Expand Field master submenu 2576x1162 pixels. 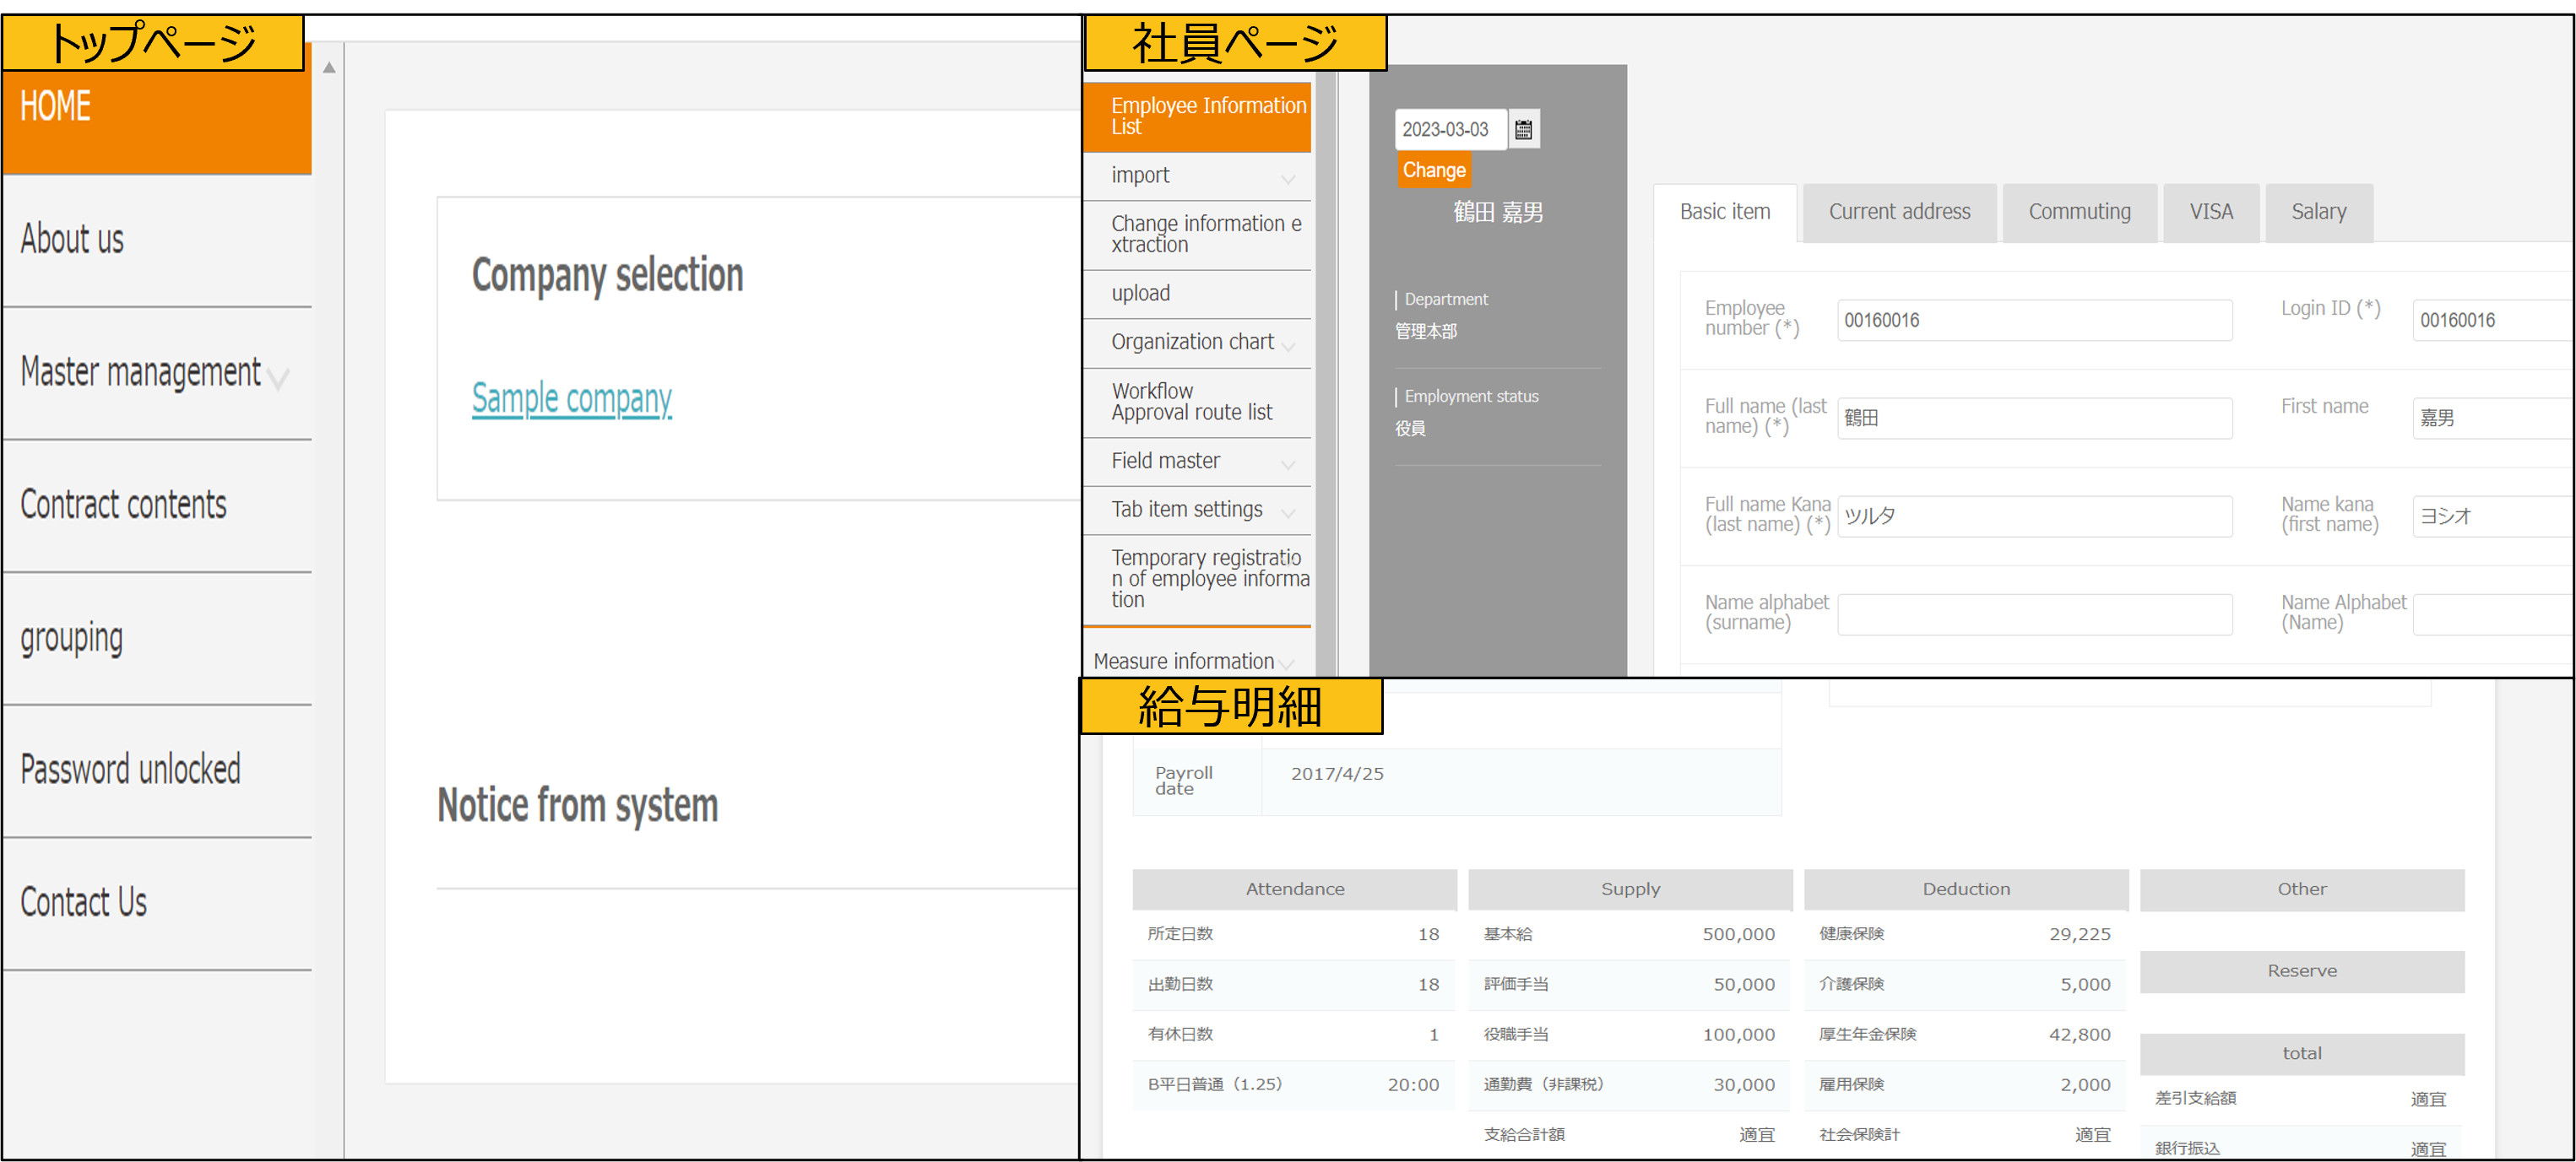(1288, 465)
